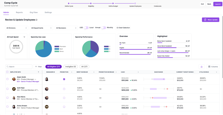Expand the All Cash Spend chevron
This screenshot has width=223, height=115.
(24, 37)
